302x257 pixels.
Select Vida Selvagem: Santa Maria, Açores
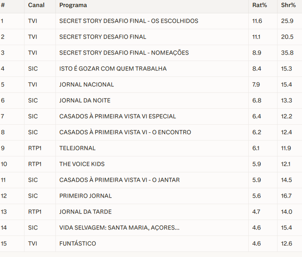click(119, 228)
